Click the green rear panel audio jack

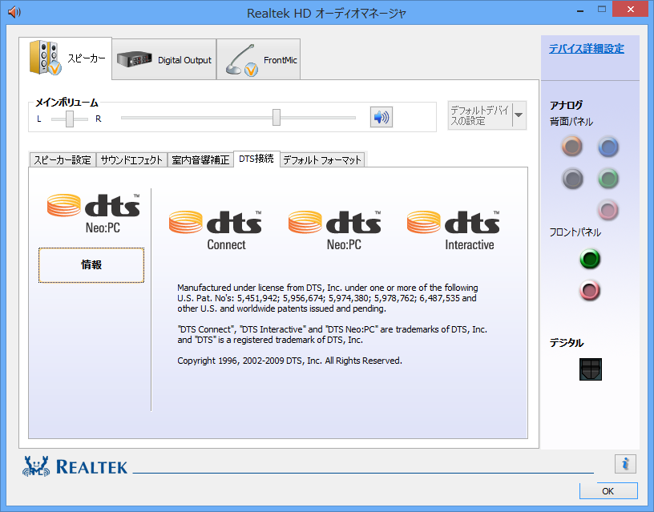tap(608, 179)
